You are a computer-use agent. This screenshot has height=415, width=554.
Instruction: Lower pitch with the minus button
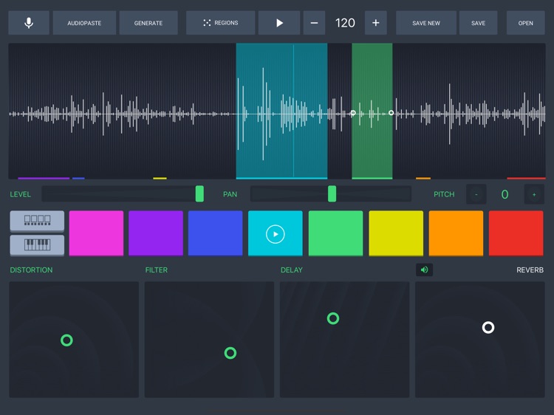pyautogui.click(x=476, y=194)
